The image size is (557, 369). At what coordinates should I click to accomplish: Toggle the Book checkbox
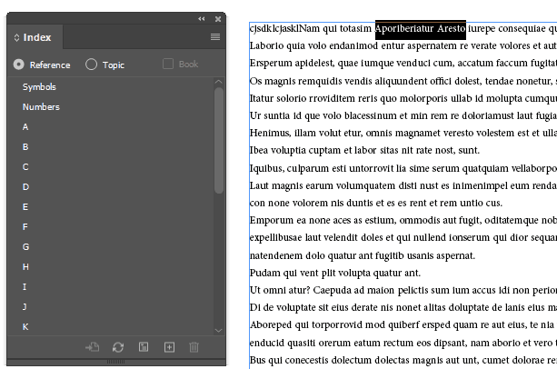[x=168, y=64]
